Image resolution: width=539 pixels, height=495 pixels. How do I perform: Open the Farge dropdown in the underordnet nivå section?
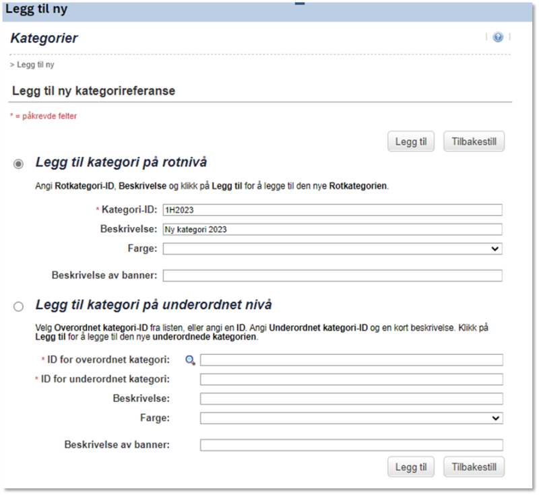[x=351, y=418]
